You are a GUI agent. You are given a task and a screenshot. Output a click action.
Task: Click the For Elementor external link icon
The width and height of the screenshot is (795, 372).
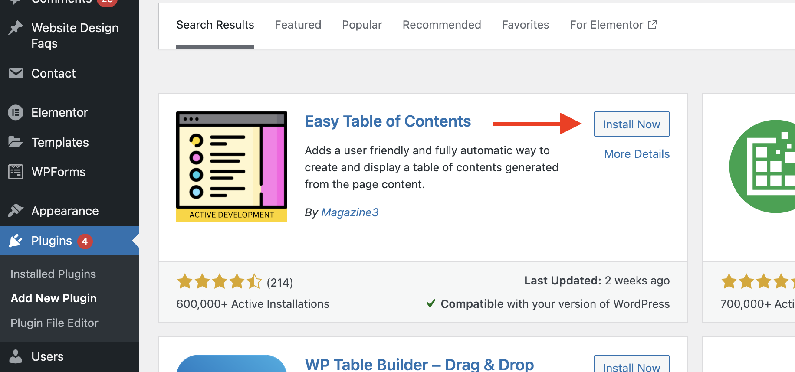(652, 25)
